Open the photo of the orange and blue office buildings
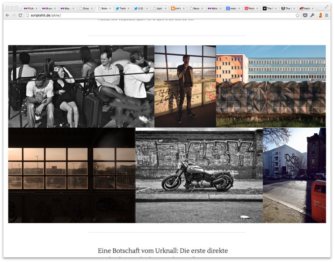 271,86
